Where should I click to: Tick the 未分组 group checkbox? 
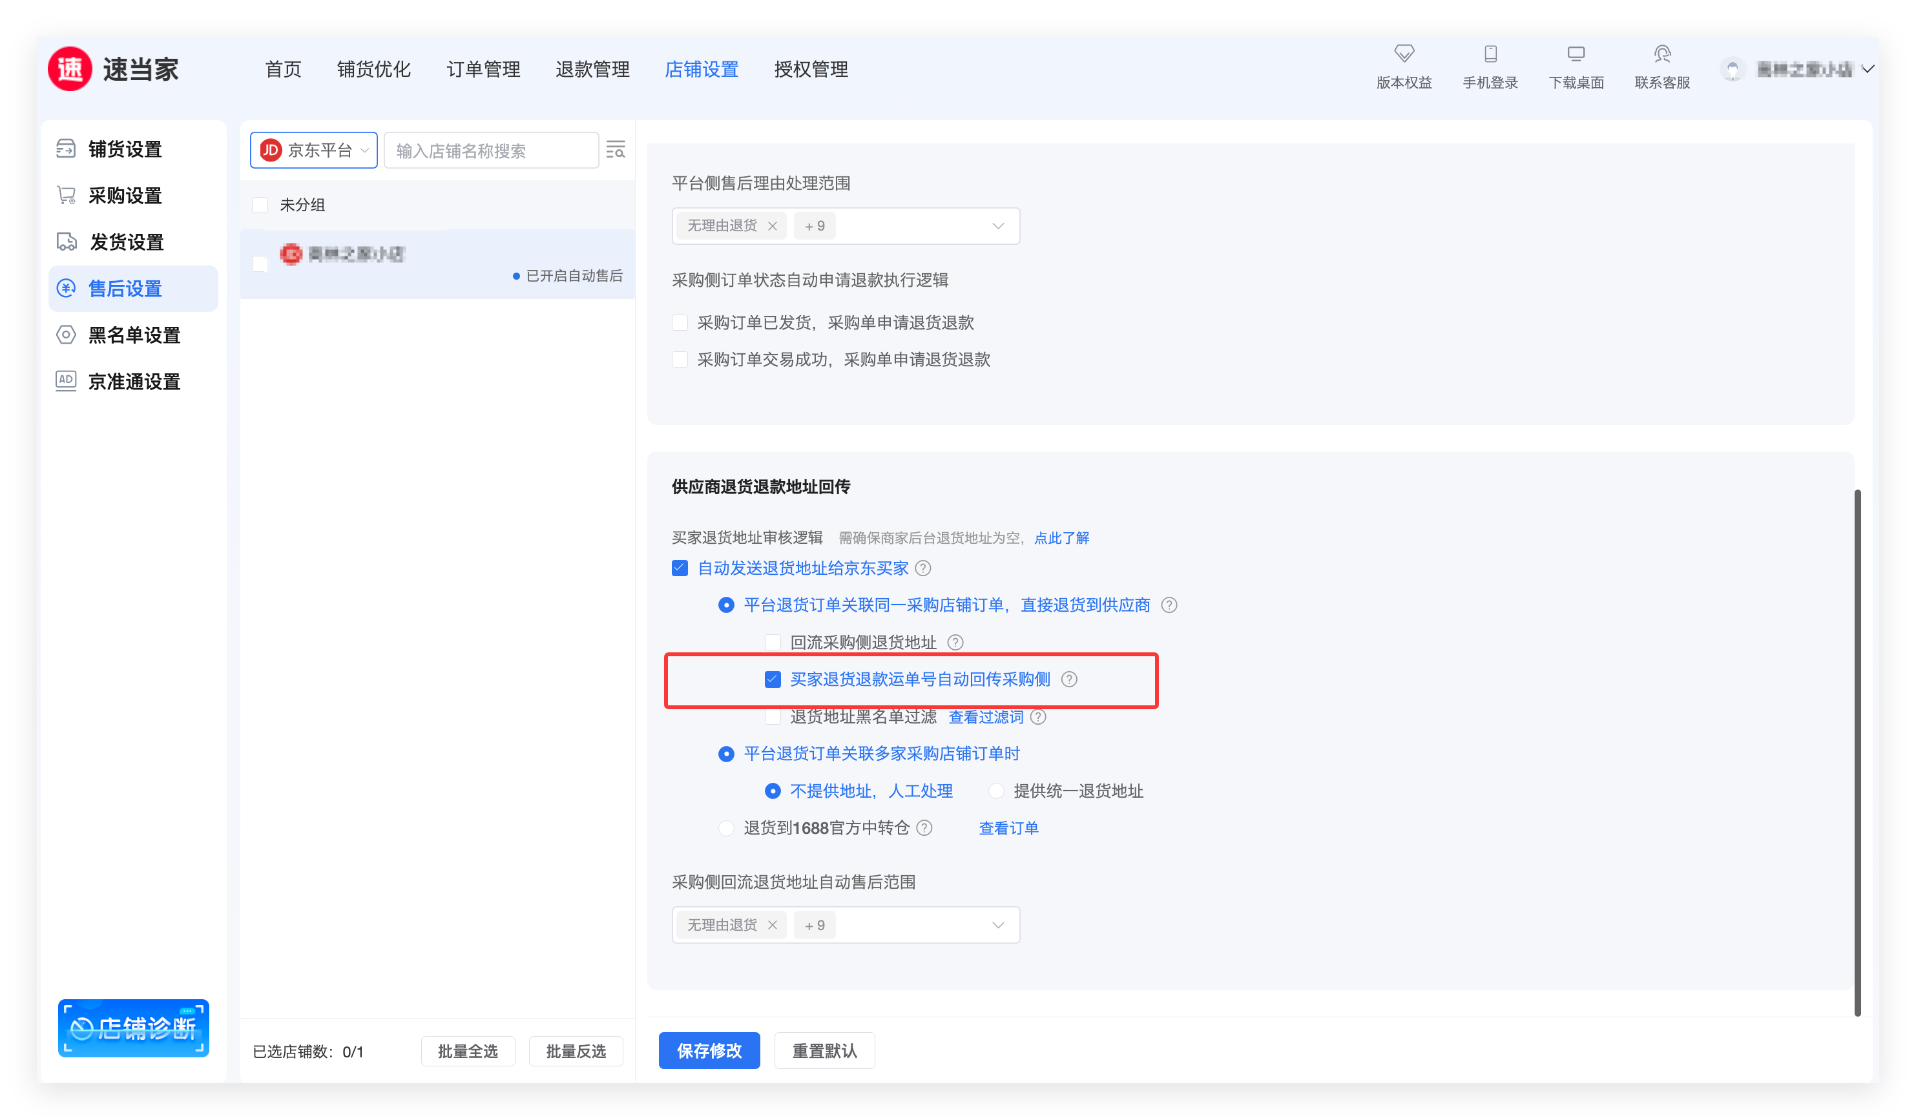click(x=260, y=205)
